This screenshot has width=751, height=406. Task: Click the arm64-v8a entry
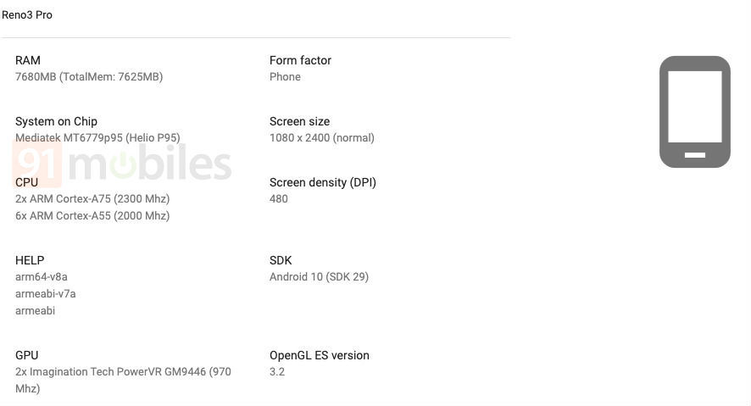coord(42,276)
